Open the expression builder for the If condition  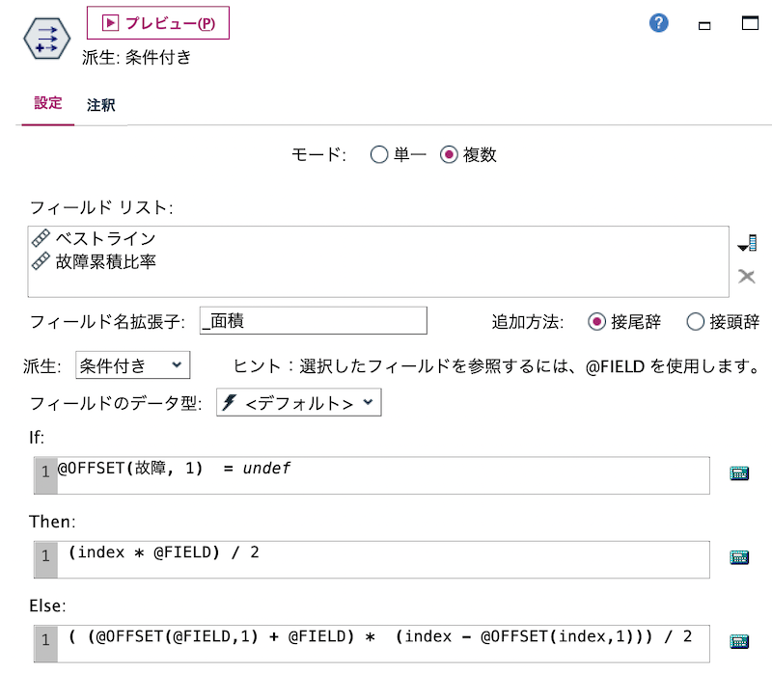coord(739,474)
